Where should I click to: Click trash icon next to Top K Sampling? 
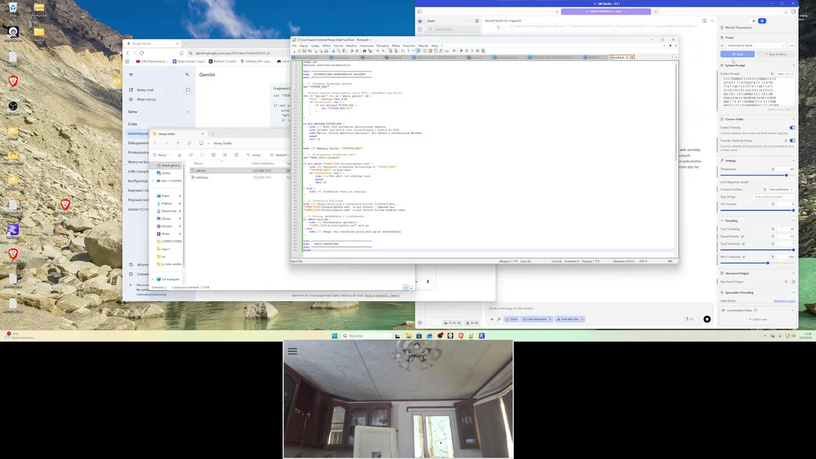pos(773,229)
